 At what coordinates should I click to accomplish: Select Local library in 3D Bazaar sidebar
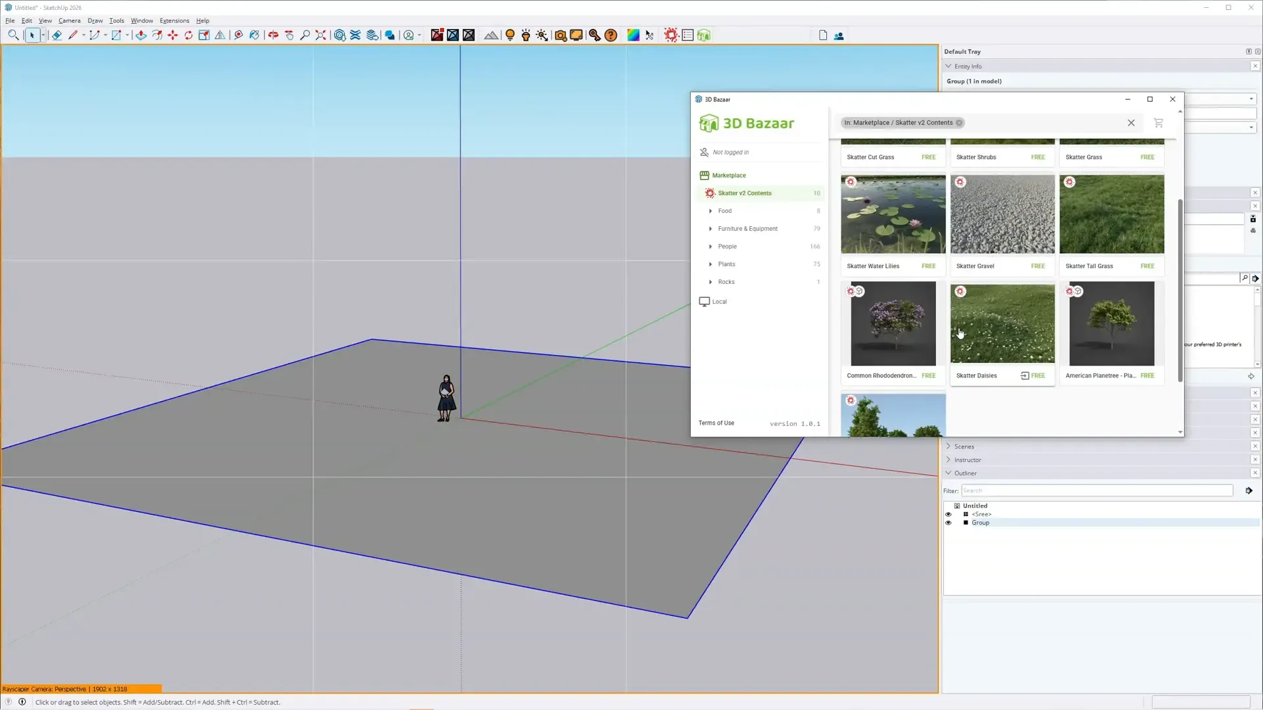coord(719,302)
